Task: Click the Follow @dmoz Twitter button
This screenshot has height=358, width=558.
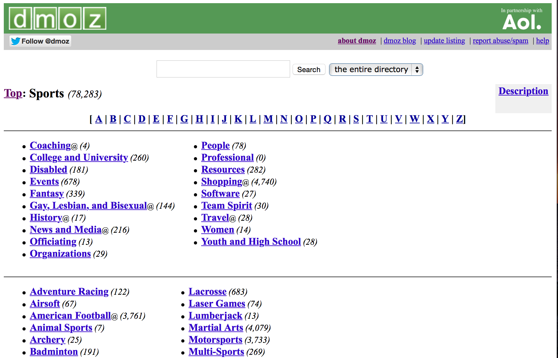Action: point(40,41)
